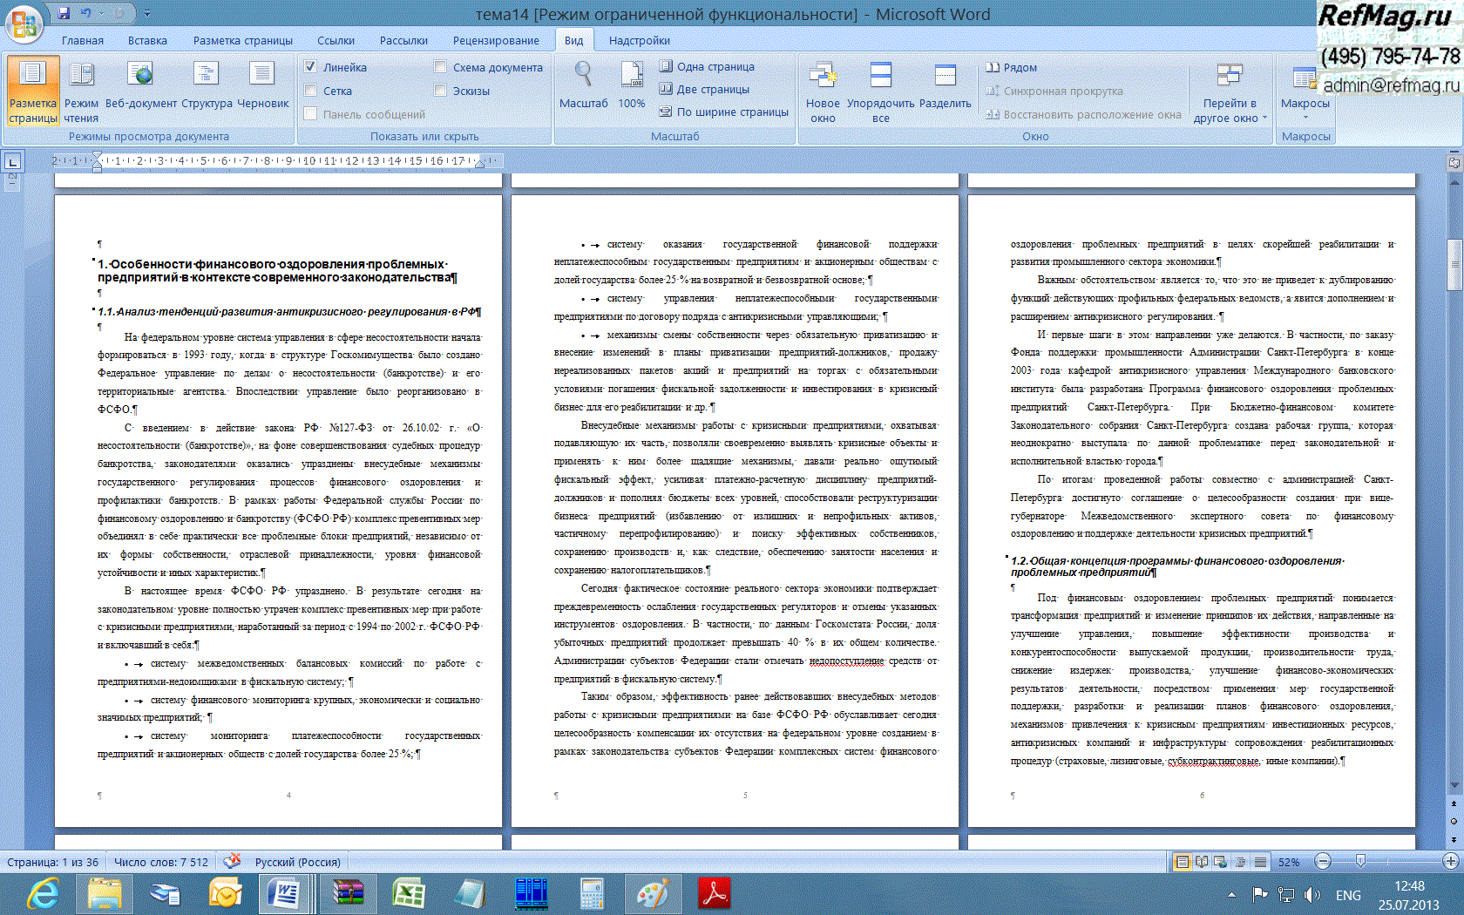Click Две страницы button
The width and height of the screenshot is (1464, 915).
pyautogui.click(x=704, y=89)
